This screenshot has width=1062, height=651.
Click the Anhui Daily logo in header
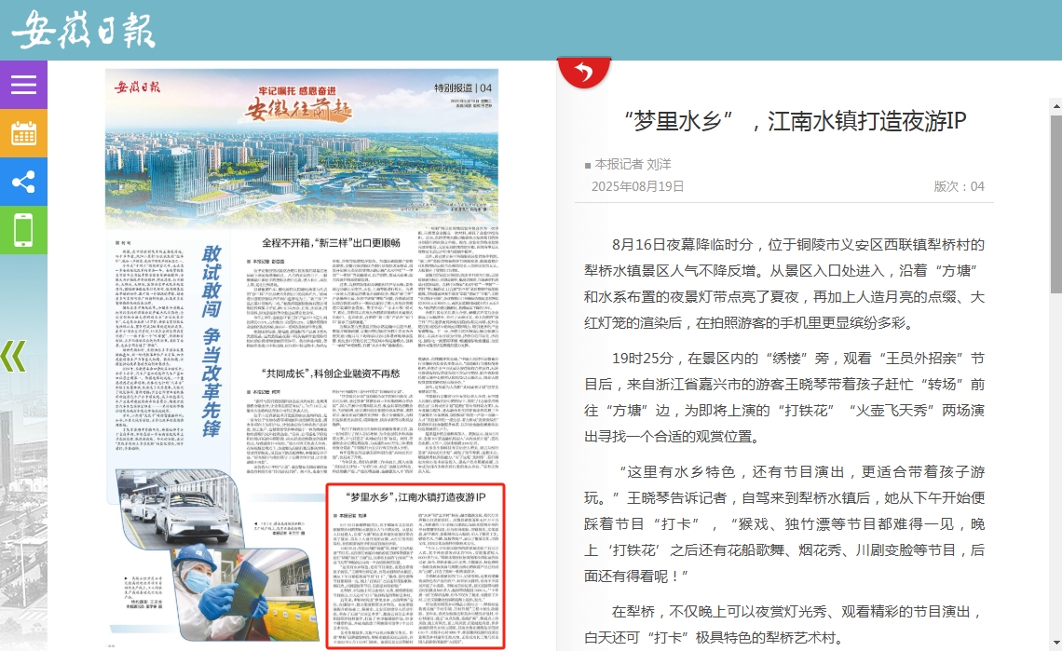[x=83, y=30]
